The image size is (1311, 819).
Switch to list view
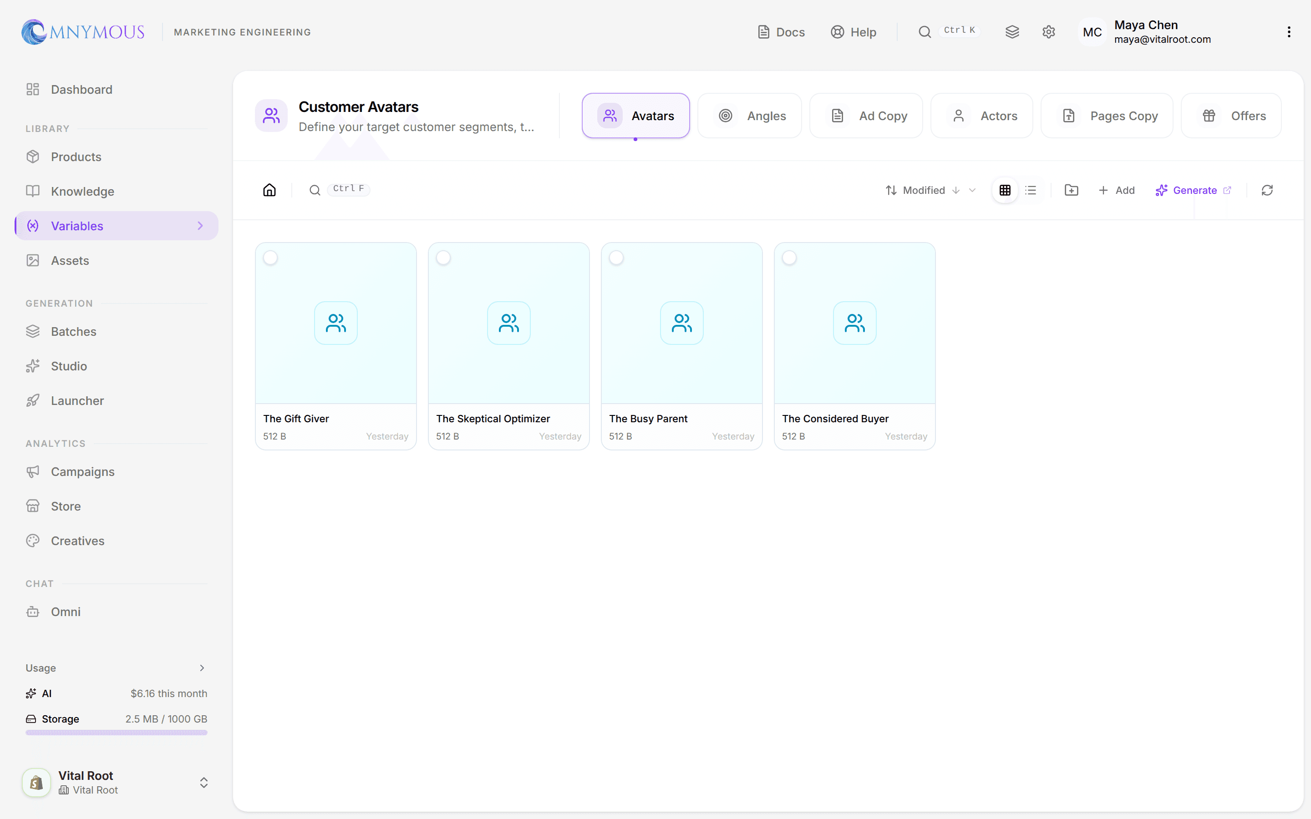click(x=1031, y=190)
